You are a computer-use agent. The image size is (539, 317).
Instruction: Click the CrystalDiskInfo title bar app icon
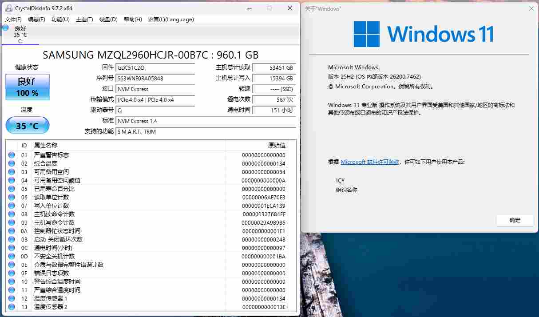[x=8, y=8]
